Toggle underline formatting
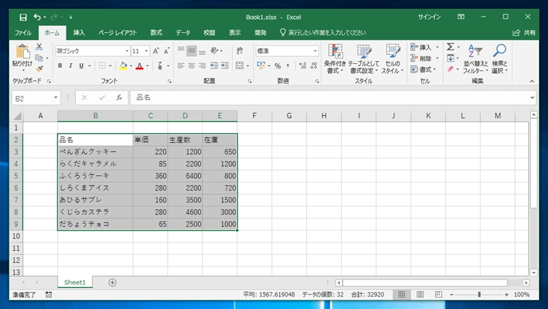 [x=81, y=66]
